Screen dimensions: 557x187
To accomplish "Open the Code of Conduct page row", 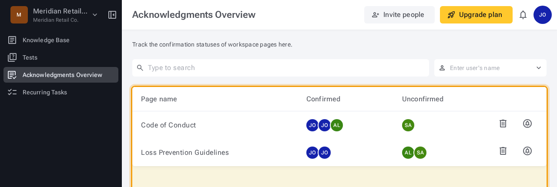I will [x=339, y=125].
